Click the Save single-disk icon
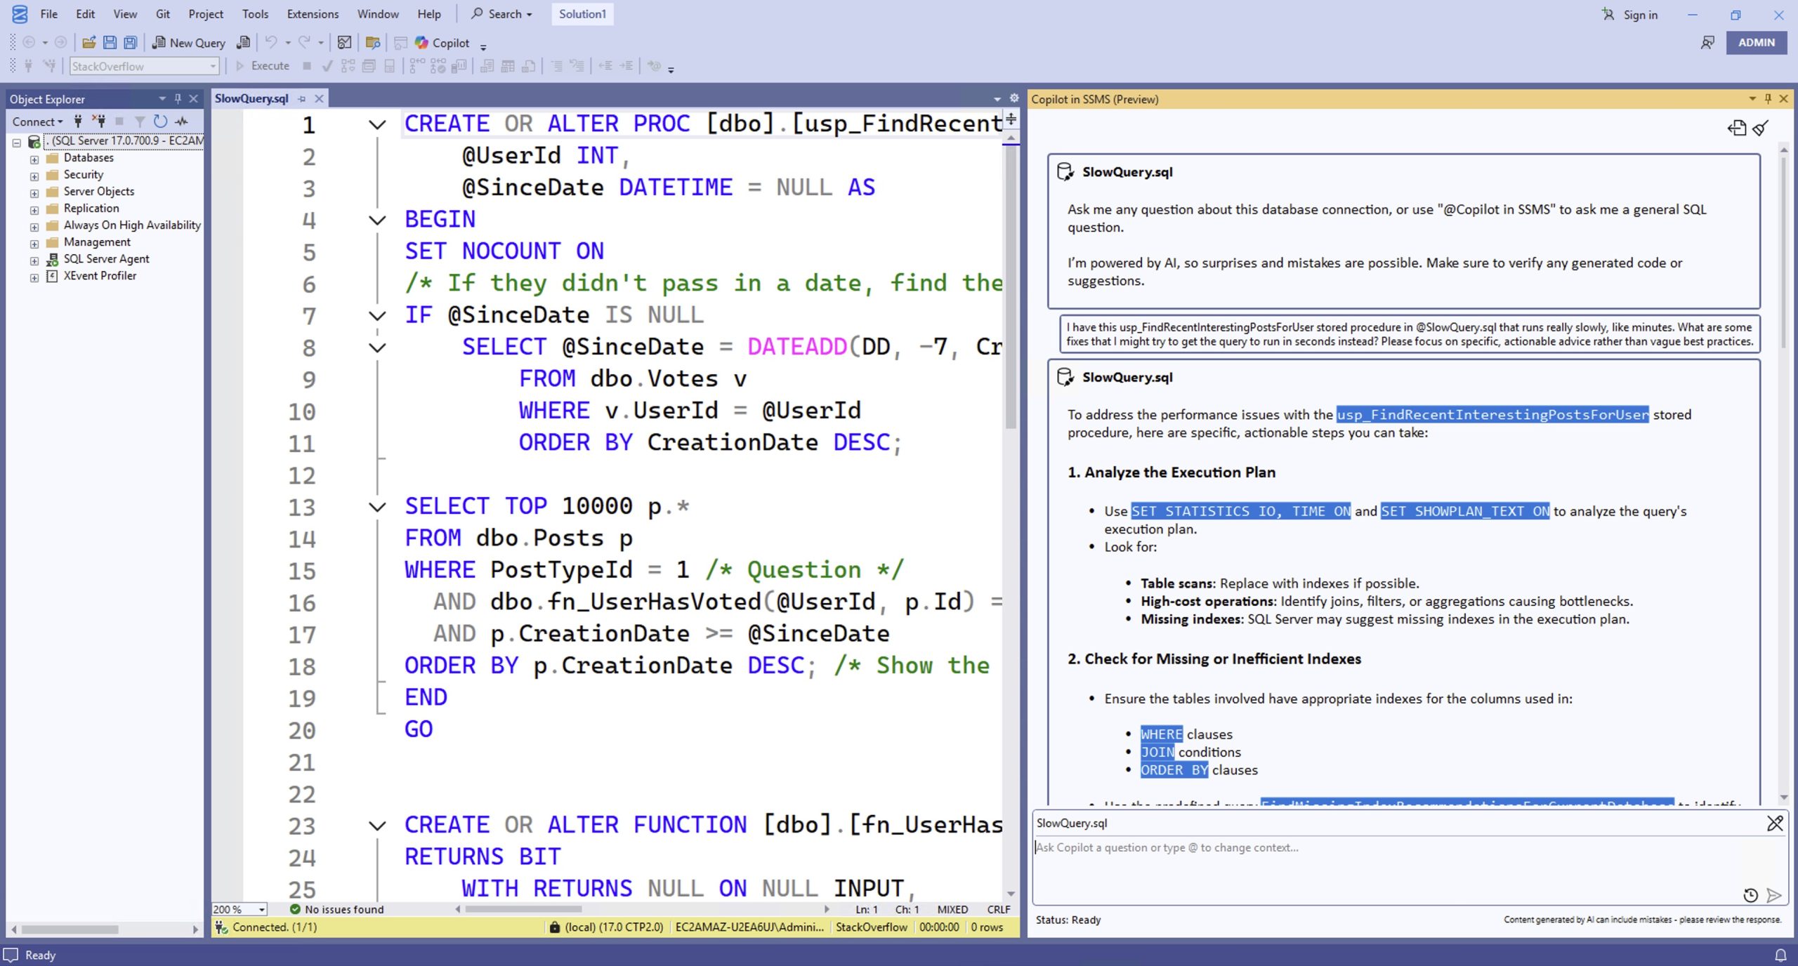 click(x=110, y=43)
